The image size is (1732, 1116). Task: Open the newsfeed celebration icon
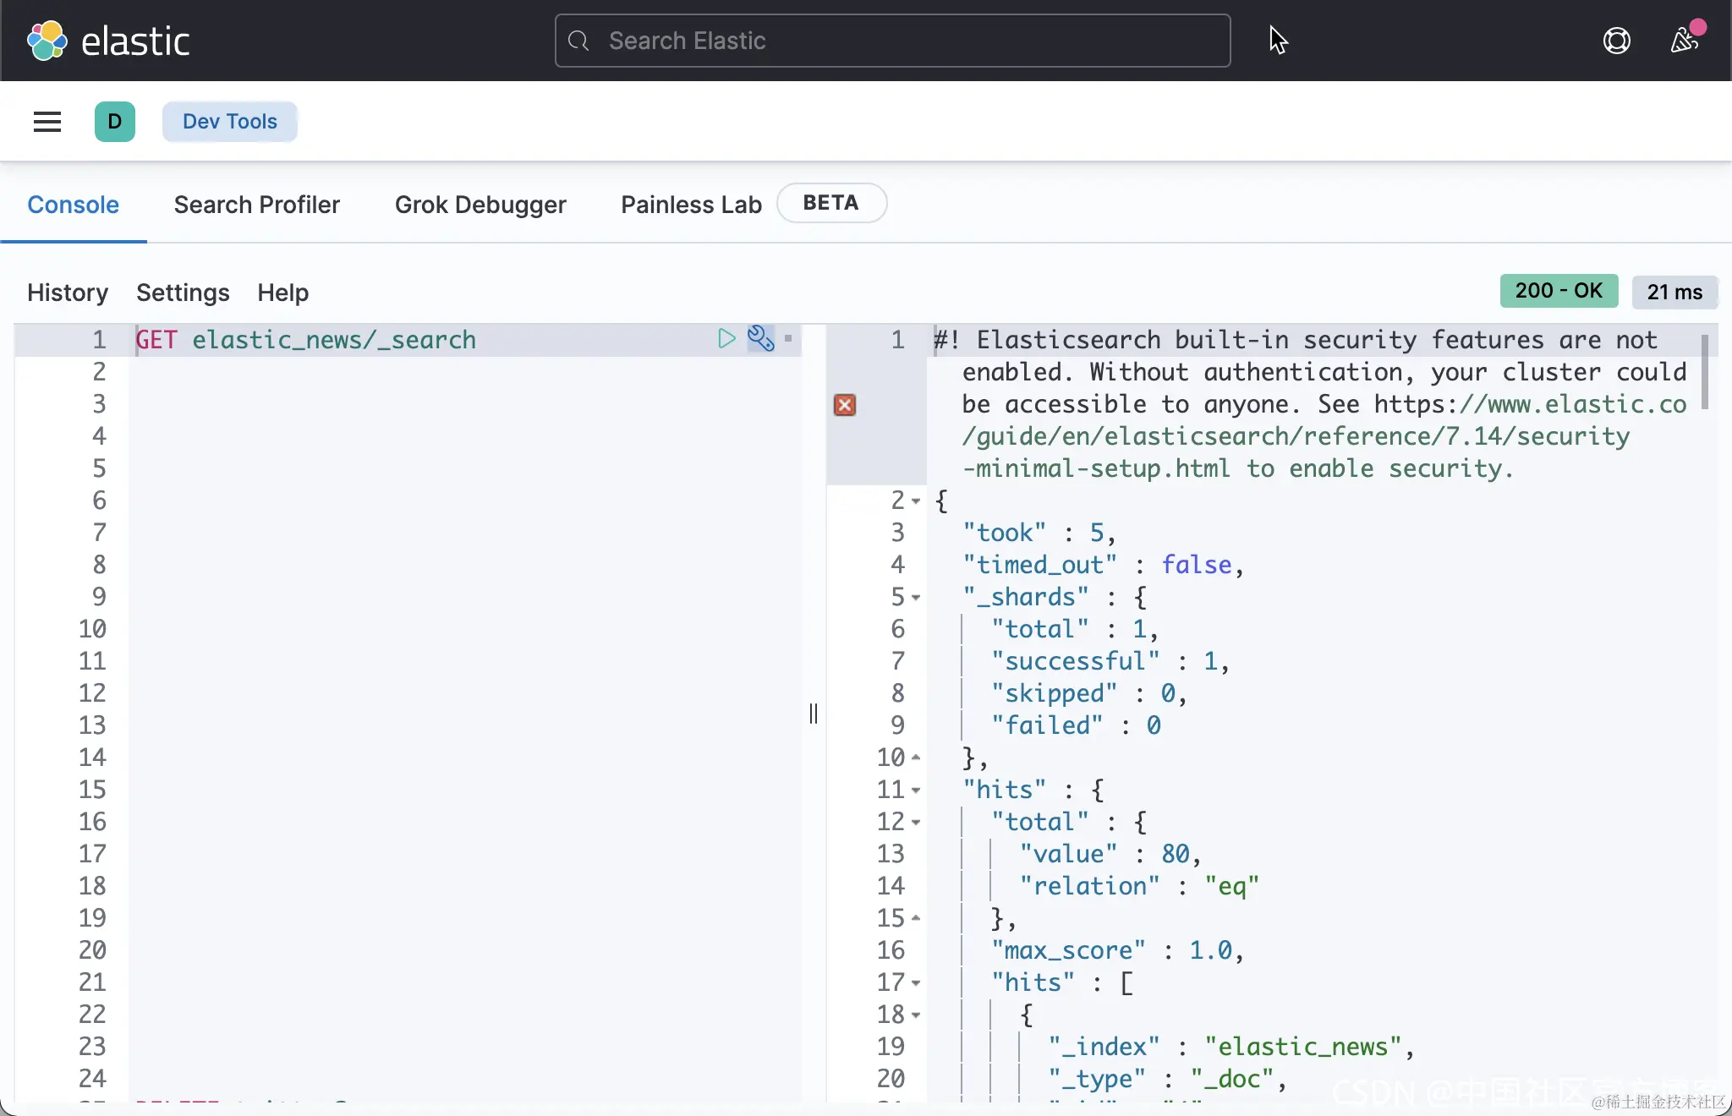pyautogui.click(x=1684, y=41)
